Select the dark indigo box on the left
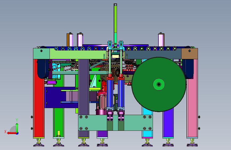Screen dimensions: 231x150 point(55,97)
